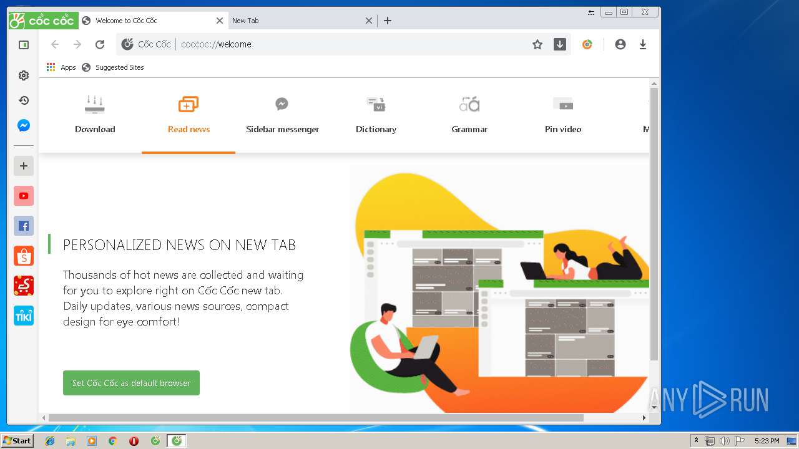Open history from sidebar clock icon
Screen dimensions: 799x449
pyautogui.click(x=24, y=100)
